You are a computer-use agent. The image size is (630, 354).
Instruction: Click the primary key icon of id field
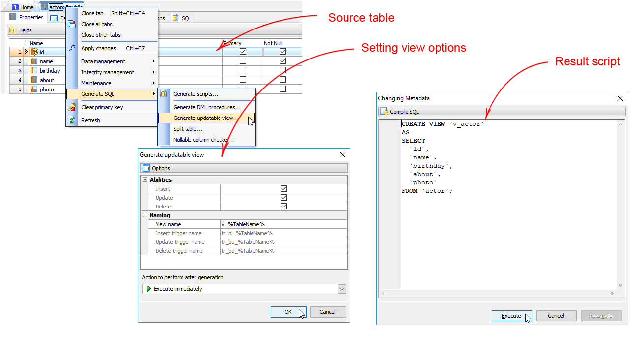pos(34,52)
